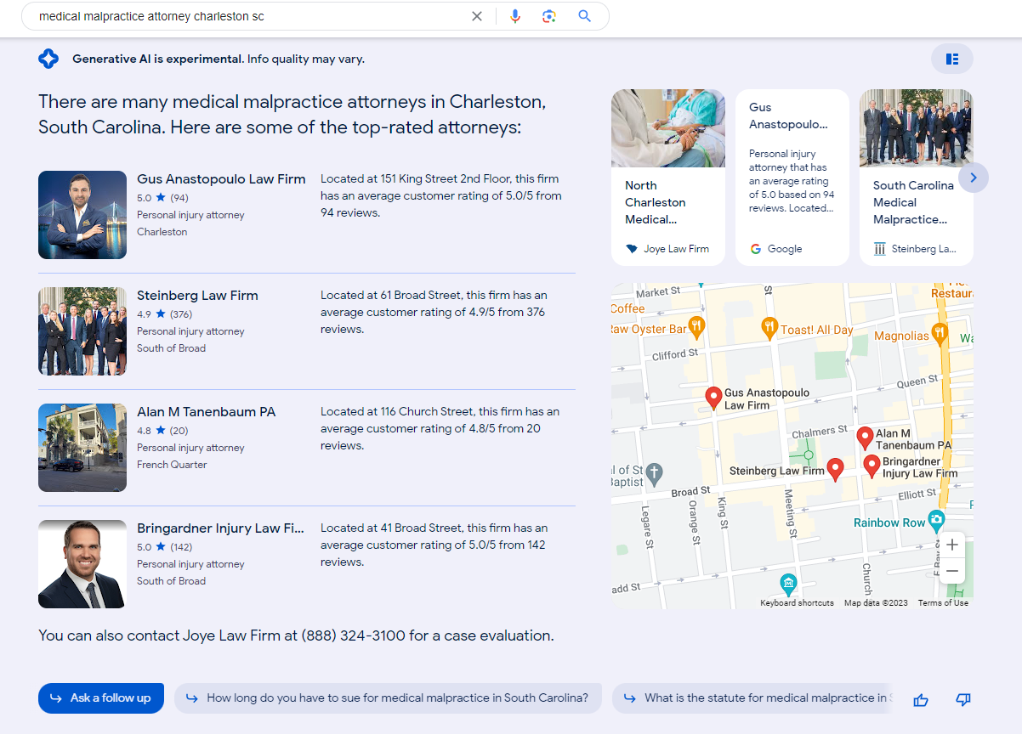Select Alan M Tanenbaum PA map pin
Screen dimensions: 1022x740
pyautogui.click(x=865, y=438)
